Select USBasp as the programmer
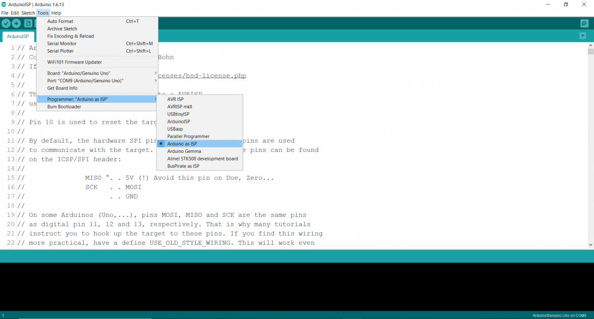594x319 pixels. 174,129
